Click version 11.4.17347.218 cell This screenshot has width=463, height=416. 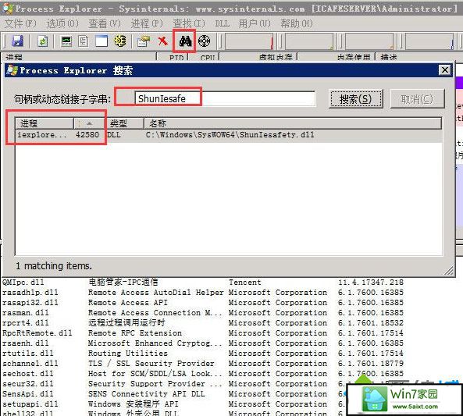click(371, 283)
